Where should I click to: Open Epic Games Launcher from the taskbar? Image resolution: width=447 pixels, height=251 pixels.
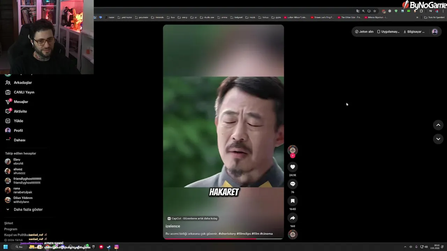coord(94,247)
